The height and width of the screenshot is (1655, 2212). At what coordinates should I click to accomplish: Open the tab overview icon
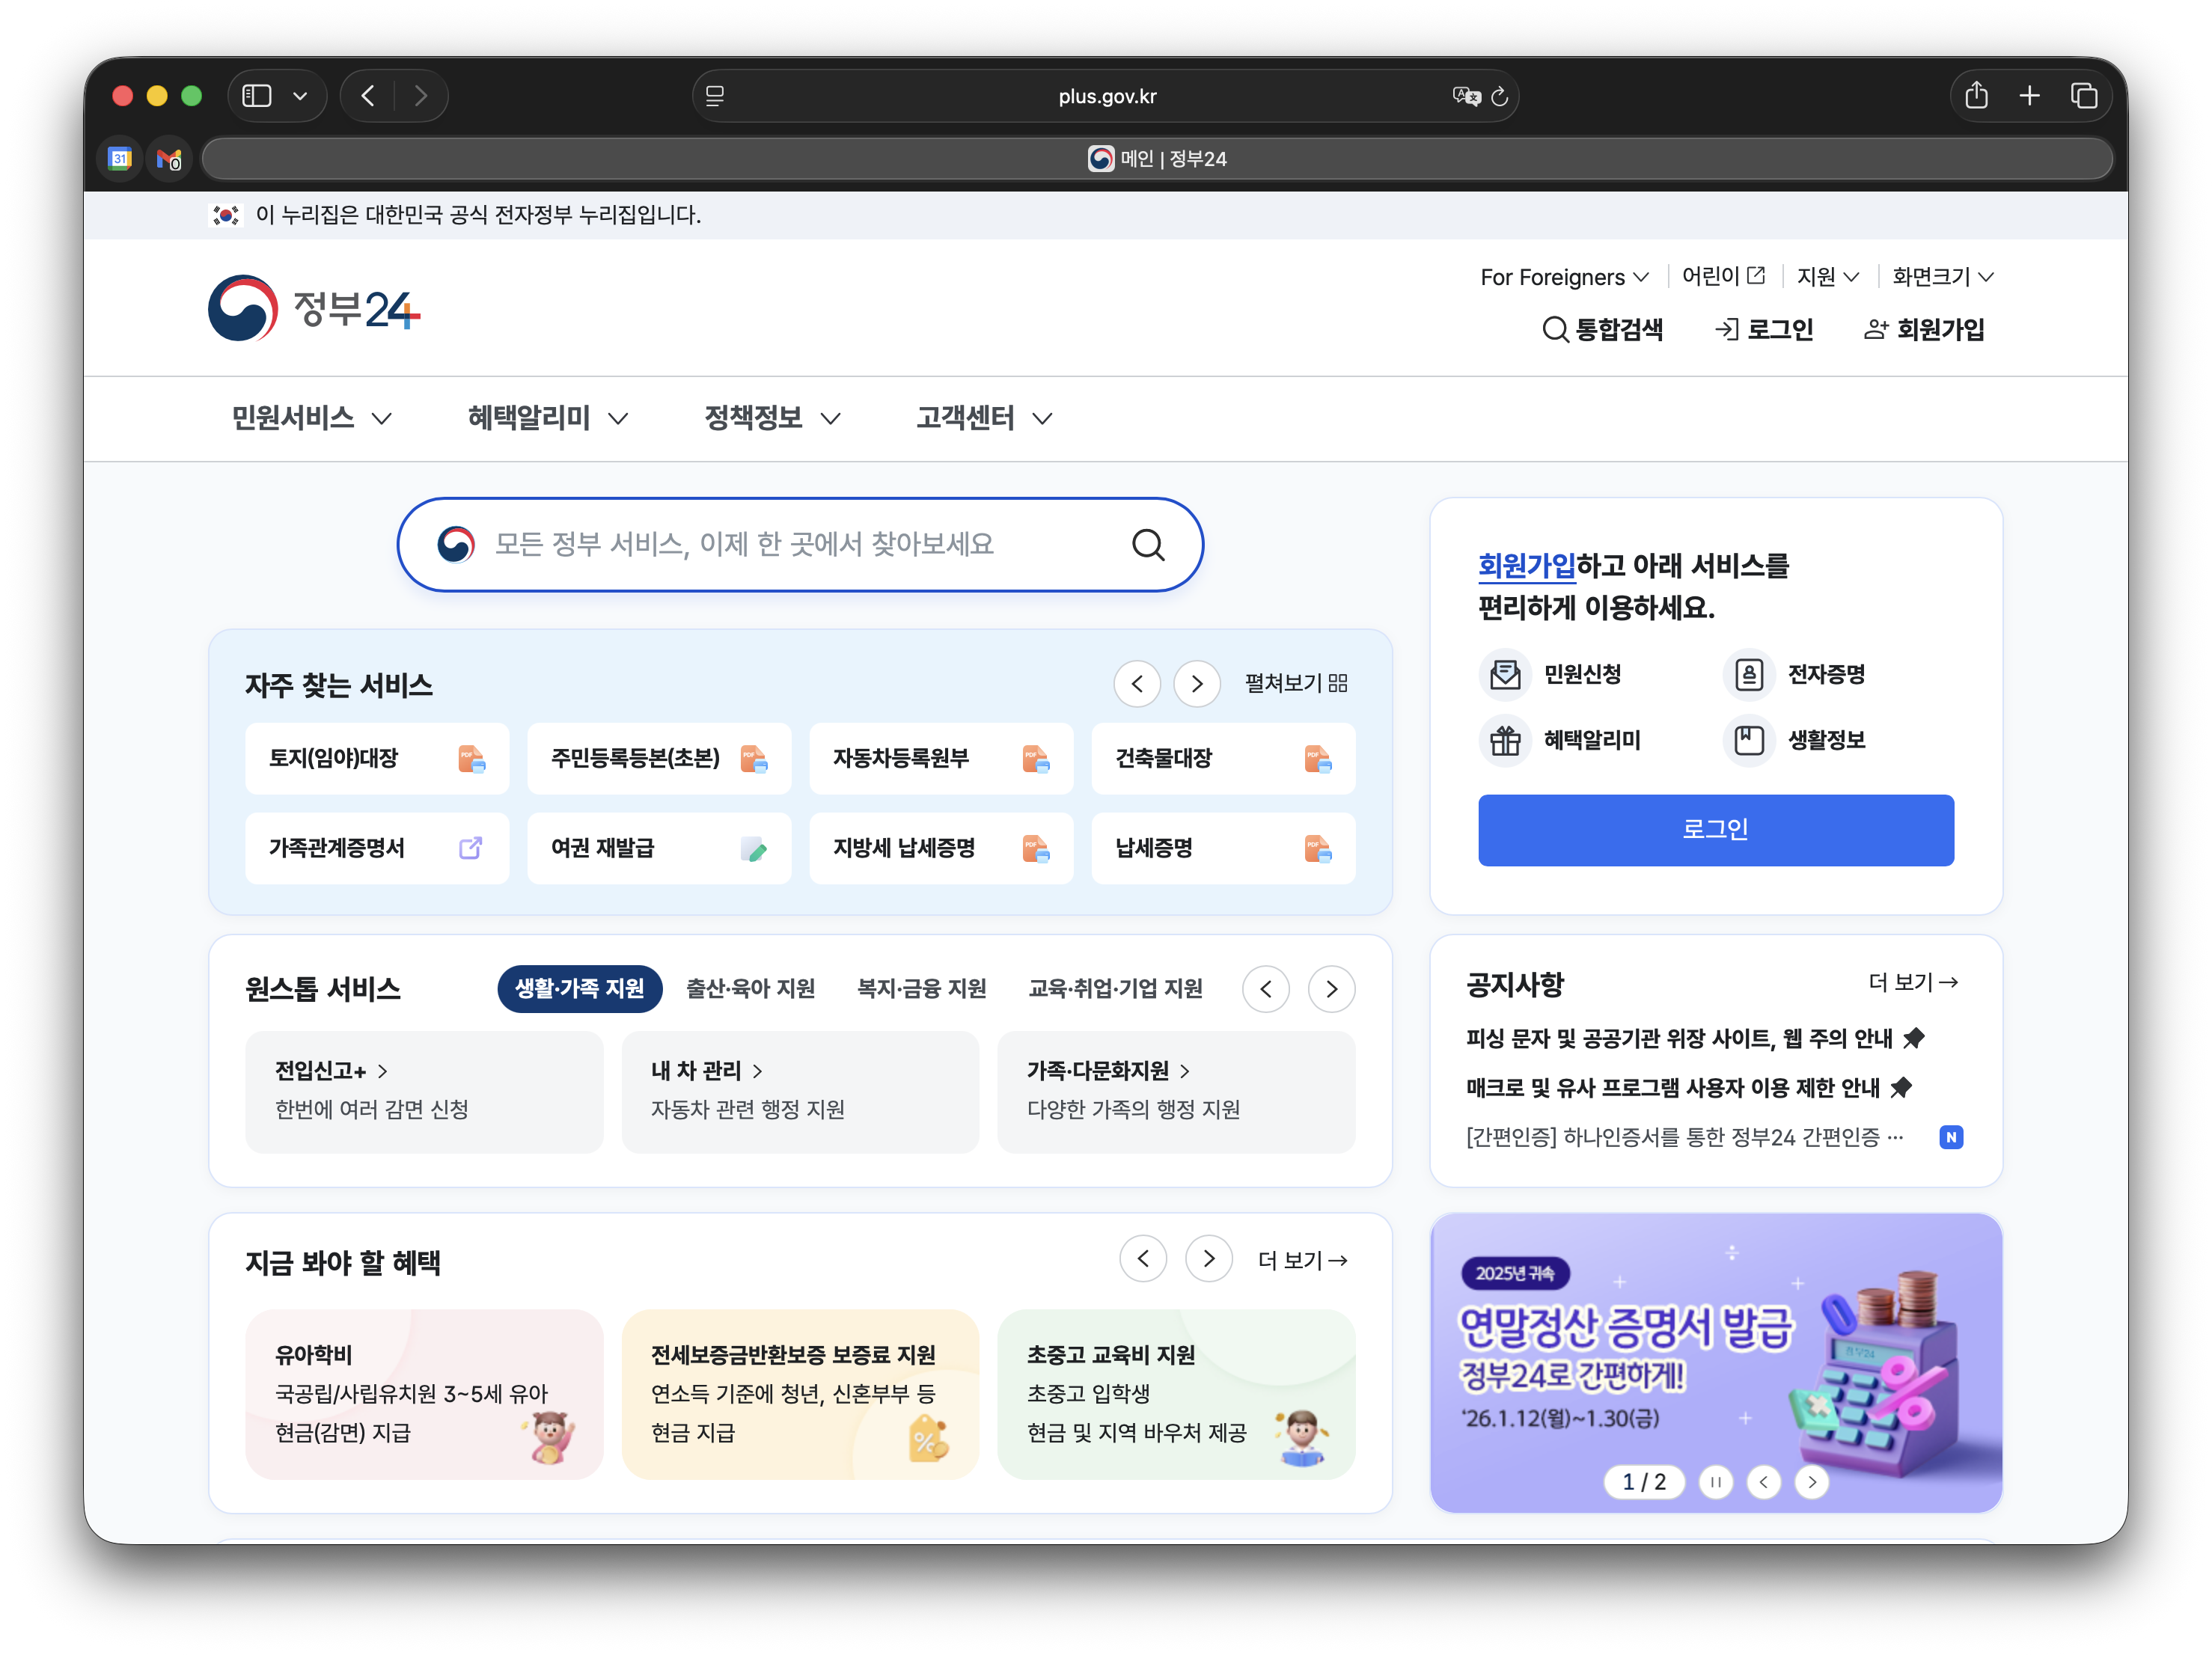click(x=2084, y=96)
